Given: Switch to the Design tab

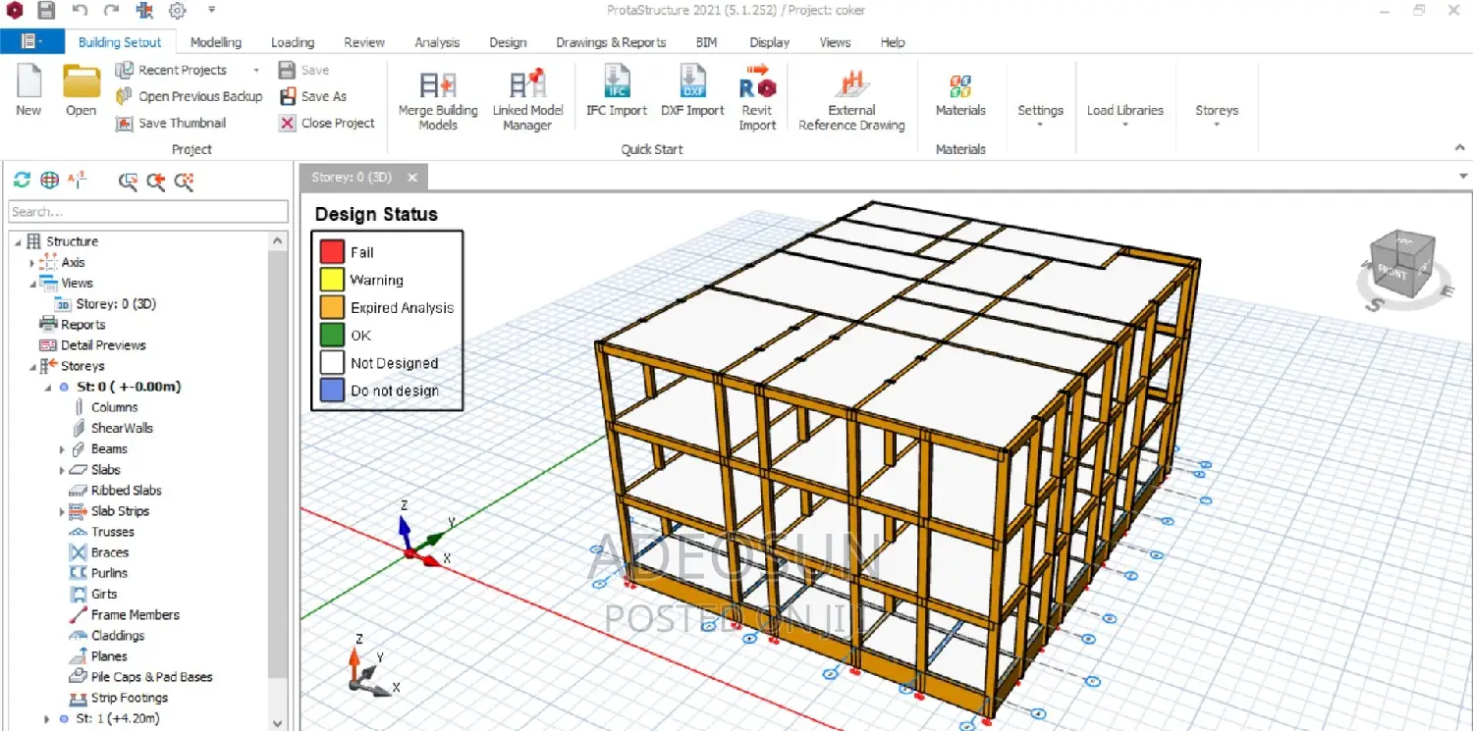Looking at the screenshot, I should pyautogui.click(x=508, y=42).
